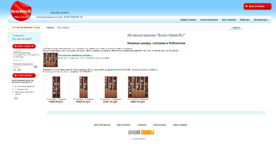Viewport: 276px width, 156px height.
Task: Click OK next to Email field
Action: [36, 67]
